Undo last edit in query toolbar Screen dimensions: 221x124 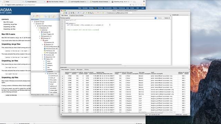tap(78, 13)
